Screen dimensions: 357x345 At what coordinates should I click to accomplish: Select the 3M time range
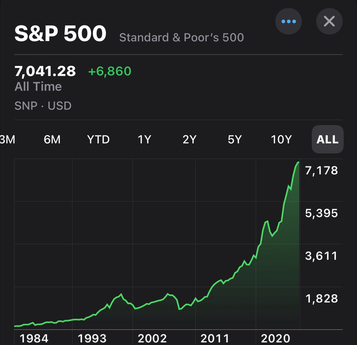click(x=7, y=139)
